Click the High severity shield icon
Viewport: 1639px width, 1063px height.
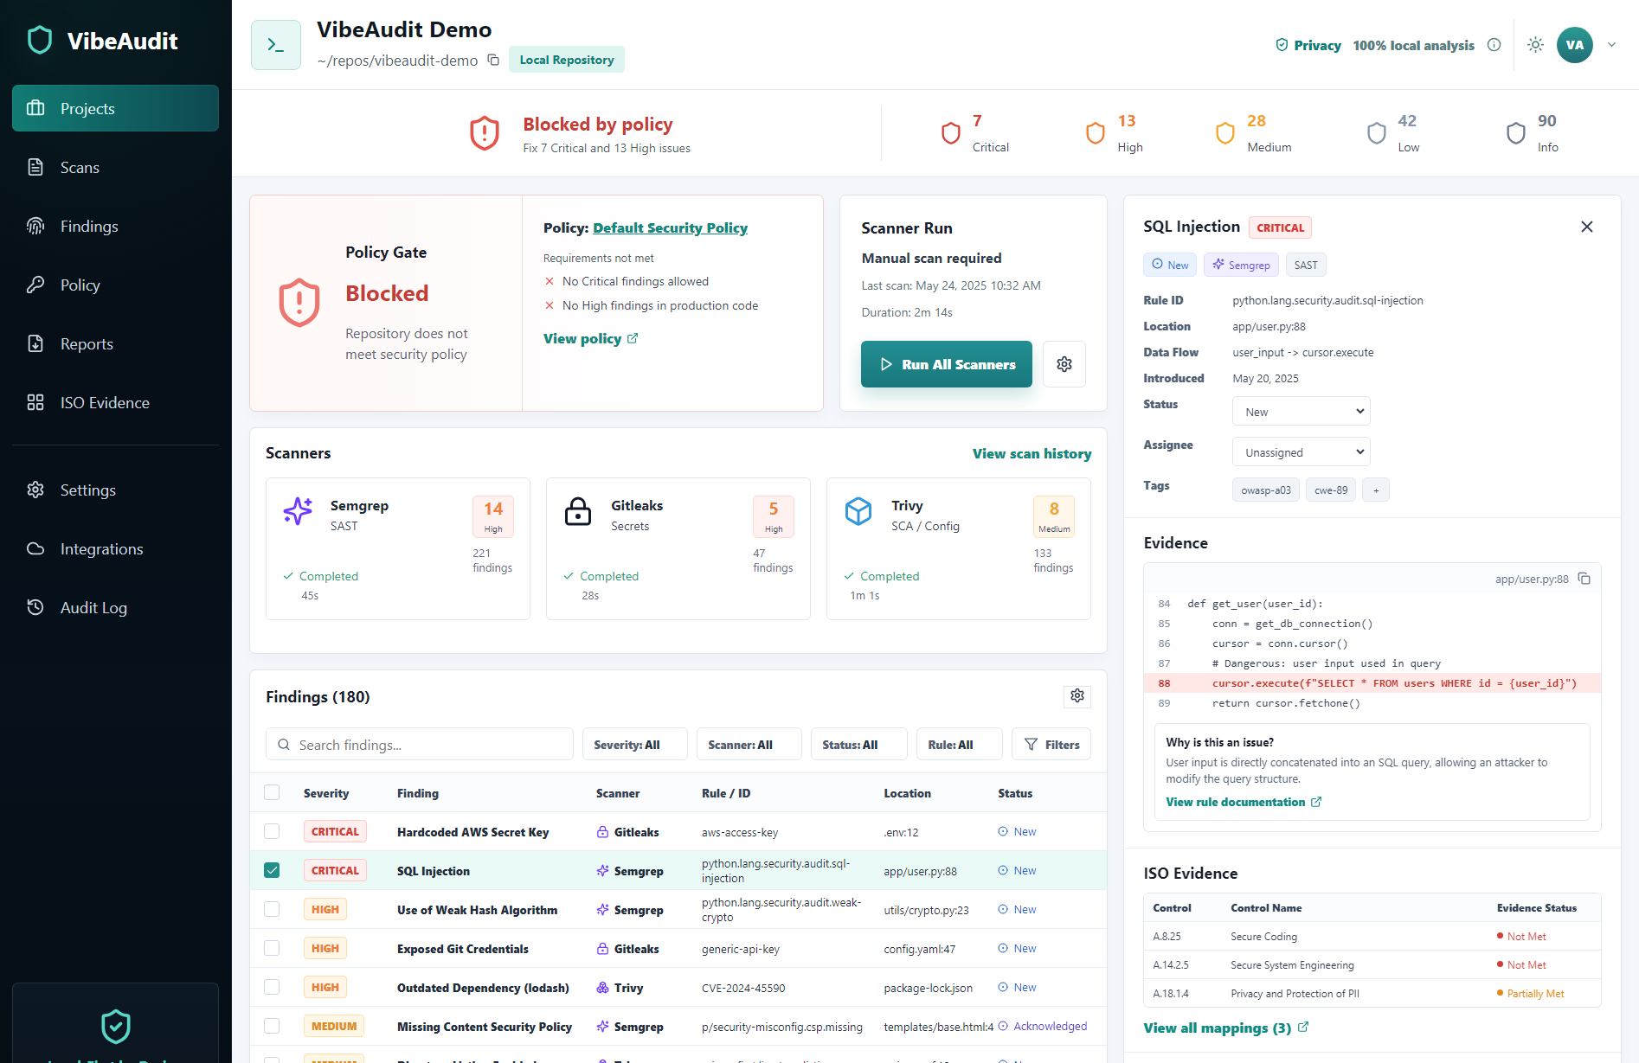pyautogui.click(x=1096, y=133)
